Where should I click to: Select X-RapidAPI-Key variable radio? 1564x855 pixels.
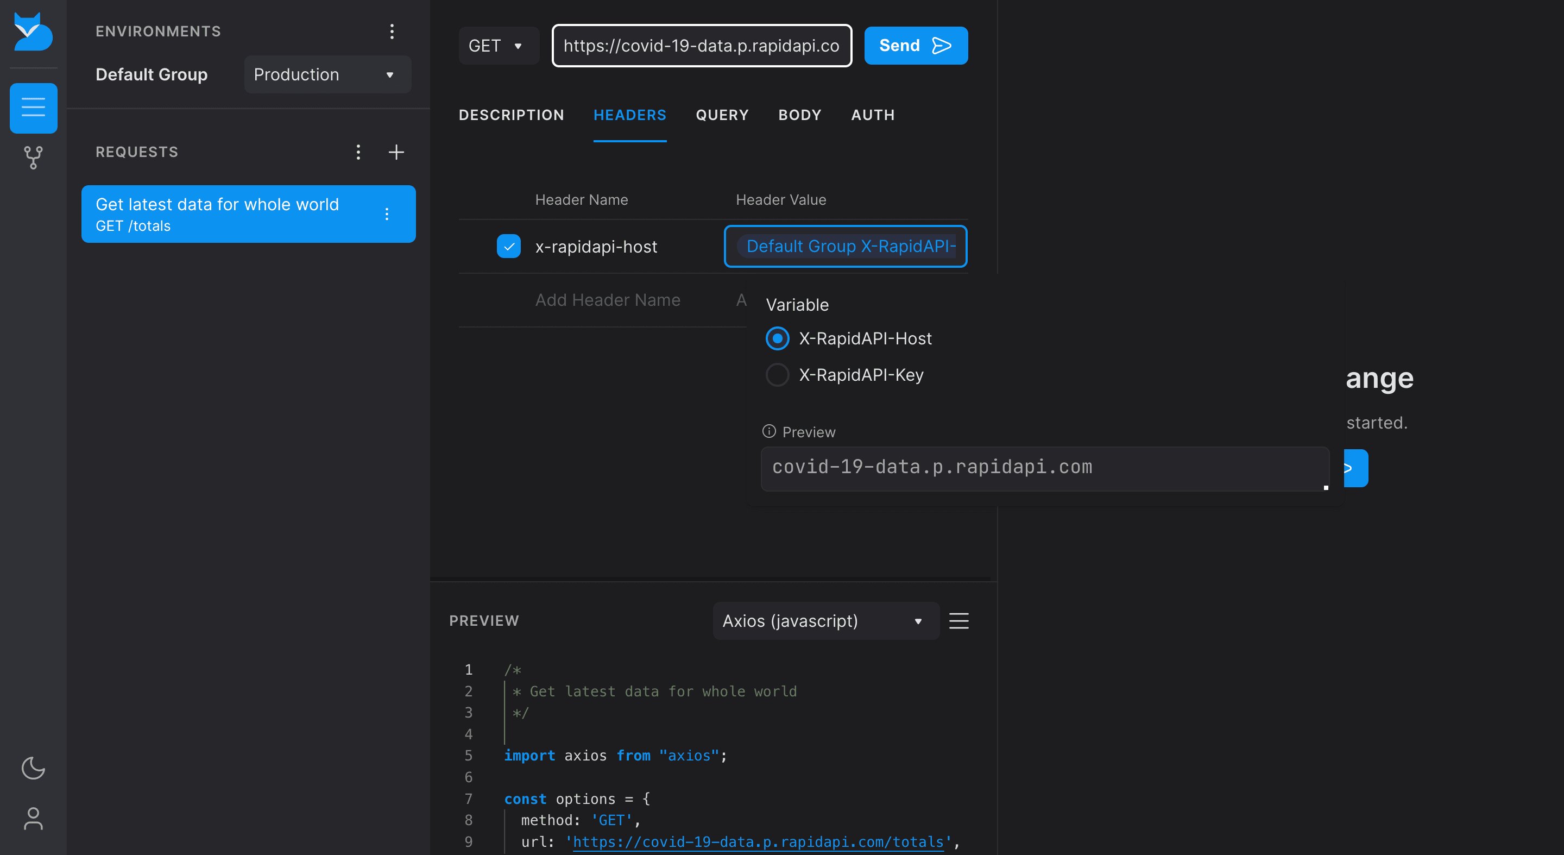[777, 375]
